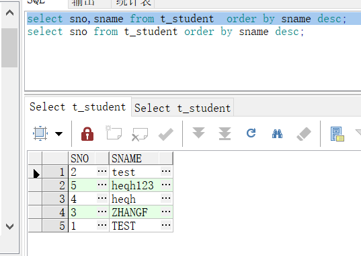Click the delete record icon

(140, 134)
